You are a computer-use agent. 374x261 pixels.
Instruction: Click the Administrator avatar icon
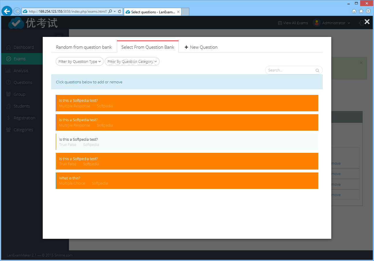pos(317,23)
